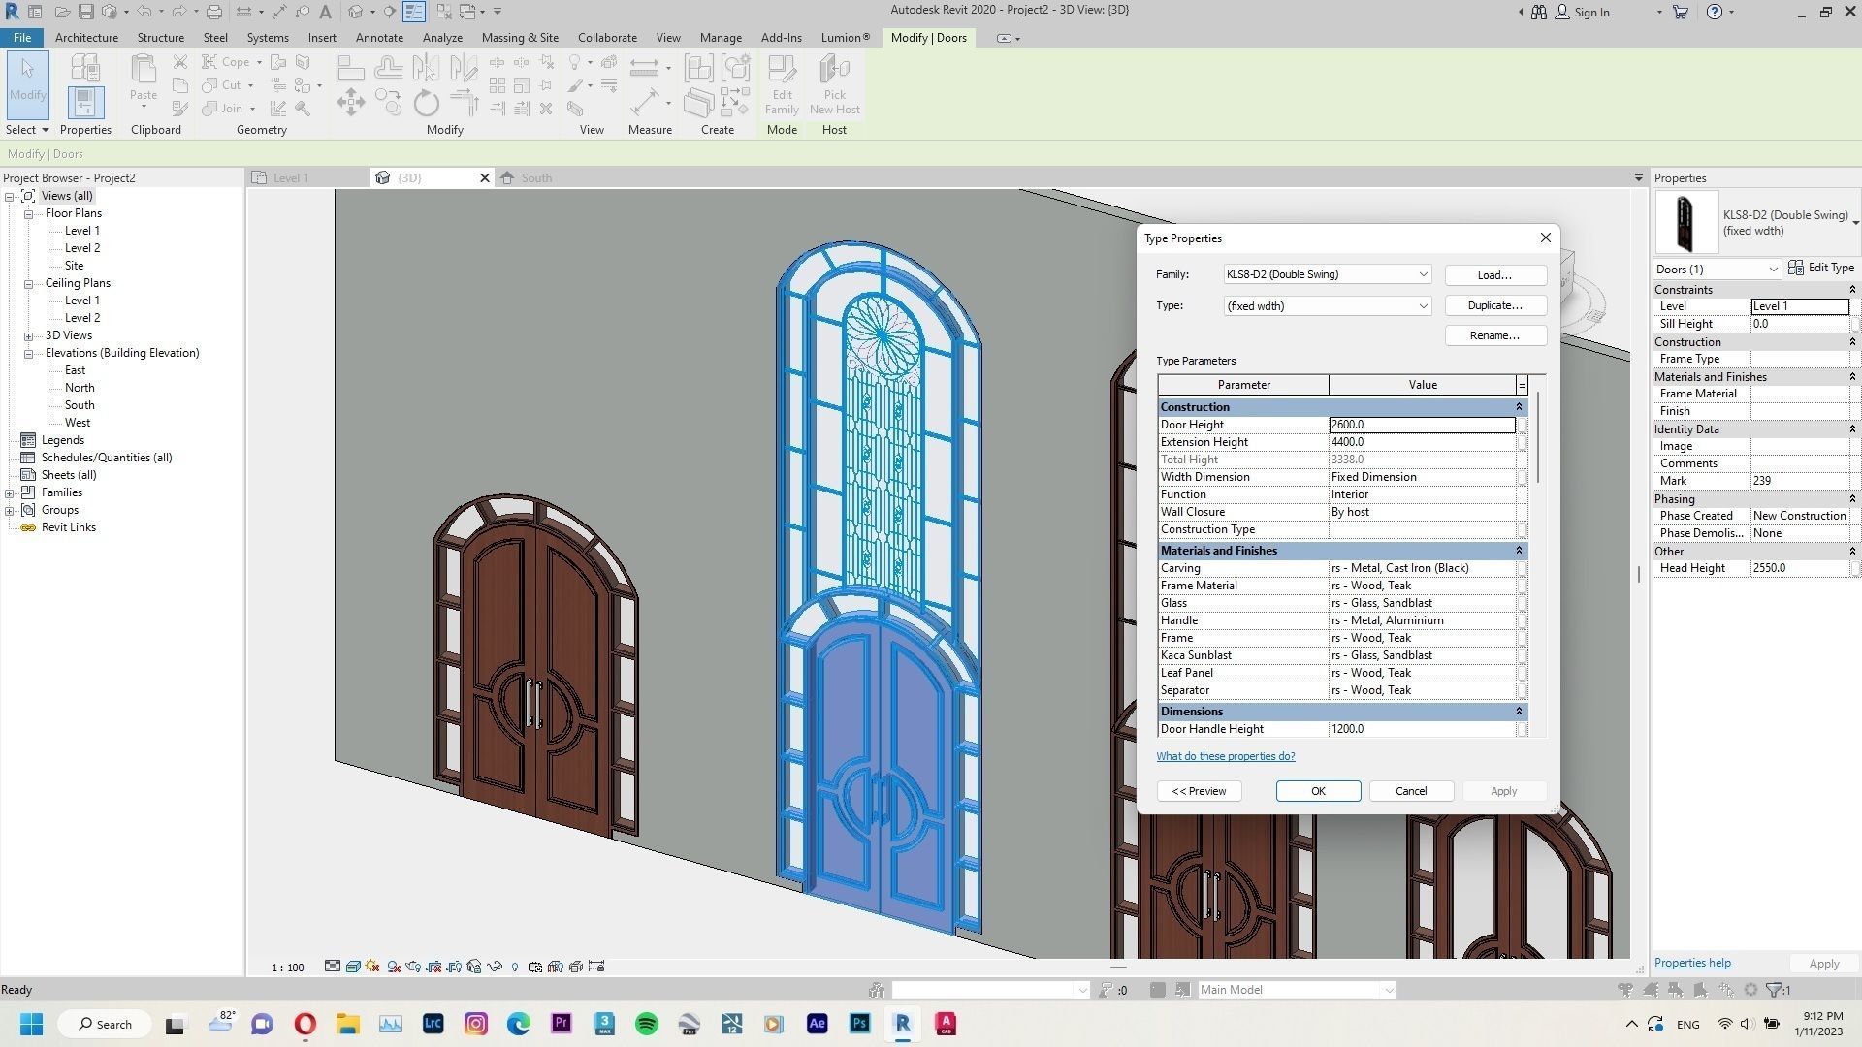The height and width of the screenshot is (1047, 1862).
Task: Toggle Reveal Hidden Elements glasses icon
Action: 494,967
